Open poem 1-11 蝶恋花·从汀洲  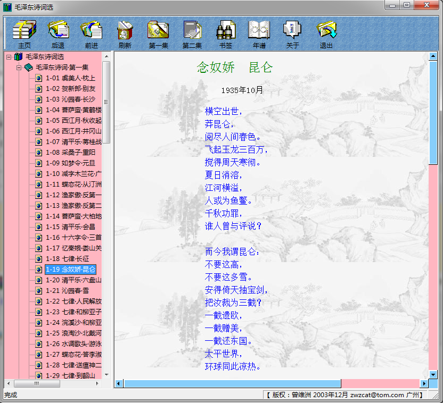(73, 184)
